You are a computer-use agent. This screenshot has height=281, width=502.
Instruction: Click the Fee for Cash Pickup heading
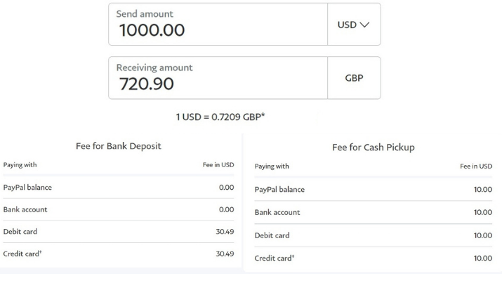tap(372, 148)
